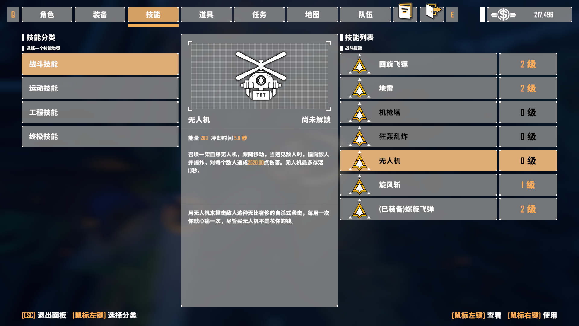
Task: Open the 地图 tab
Action: click(x=312, y=14)
